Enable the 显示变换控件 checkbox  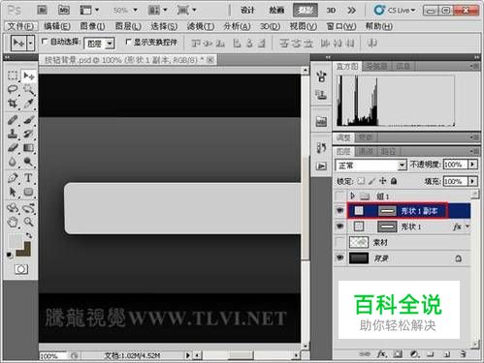coord(128,42)
